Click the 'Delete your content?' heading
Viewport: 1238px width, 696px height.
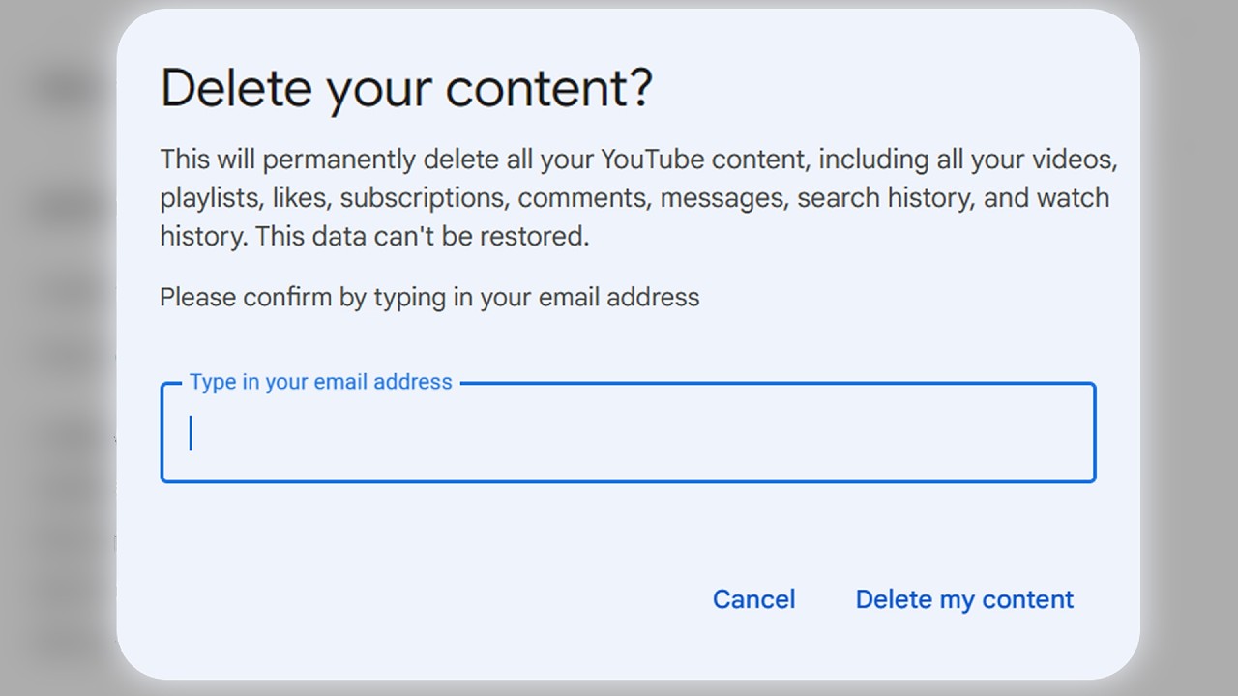406,88
